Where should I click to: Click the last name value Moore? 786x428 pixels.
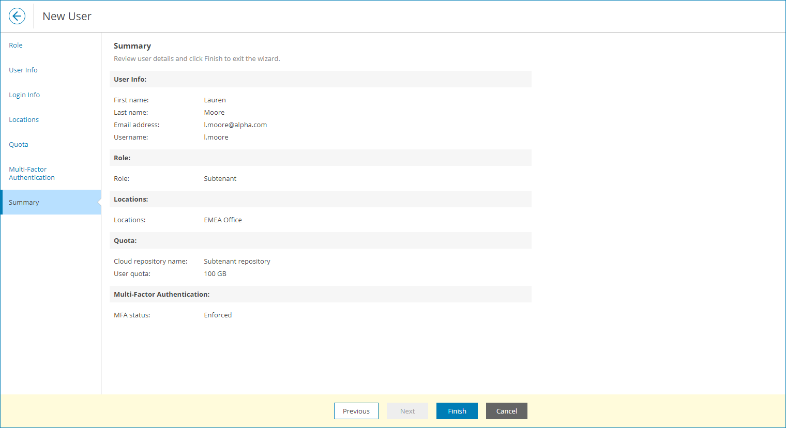tap(214, 112)
